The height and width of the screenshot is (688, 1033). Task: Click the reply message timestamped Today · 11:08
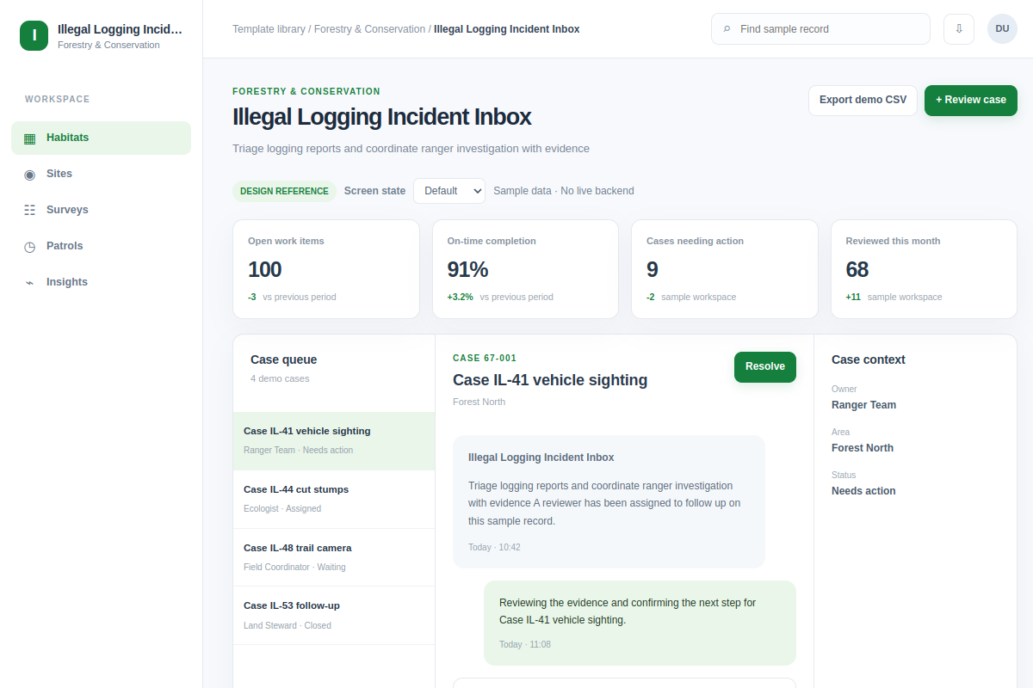click(640, 623)
